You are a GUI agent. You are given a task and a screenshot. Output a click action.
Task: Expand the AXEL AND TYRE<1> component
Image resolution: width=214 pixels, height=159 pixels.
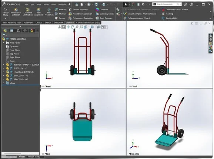pyautogui.click(x=3, y=72)
